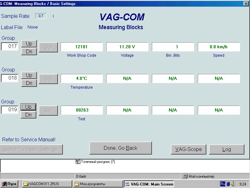This screenshot has height=188, width=250.
Task: Switch to Мои документы taskbar window
Action: [97, 184]
